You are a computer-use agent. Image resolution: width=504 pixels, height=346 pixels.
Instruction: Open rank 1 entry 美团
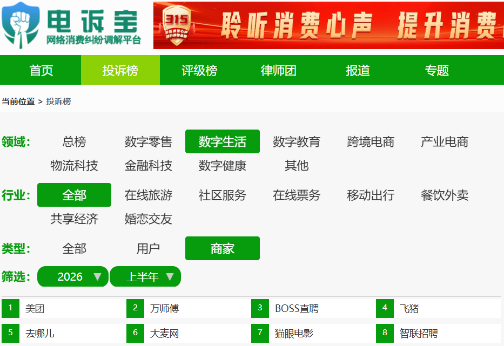(35, 308)
